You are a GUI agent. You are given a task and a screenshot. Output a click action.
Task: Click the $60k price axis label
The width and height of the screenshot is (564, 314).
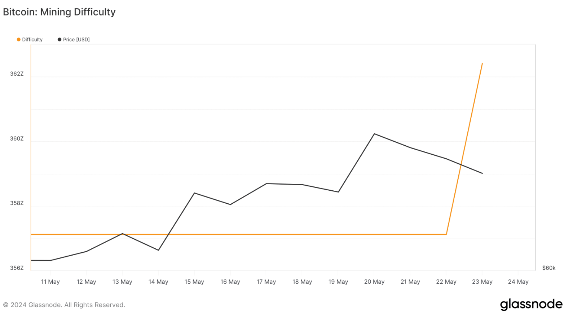[x=549, y=268]
